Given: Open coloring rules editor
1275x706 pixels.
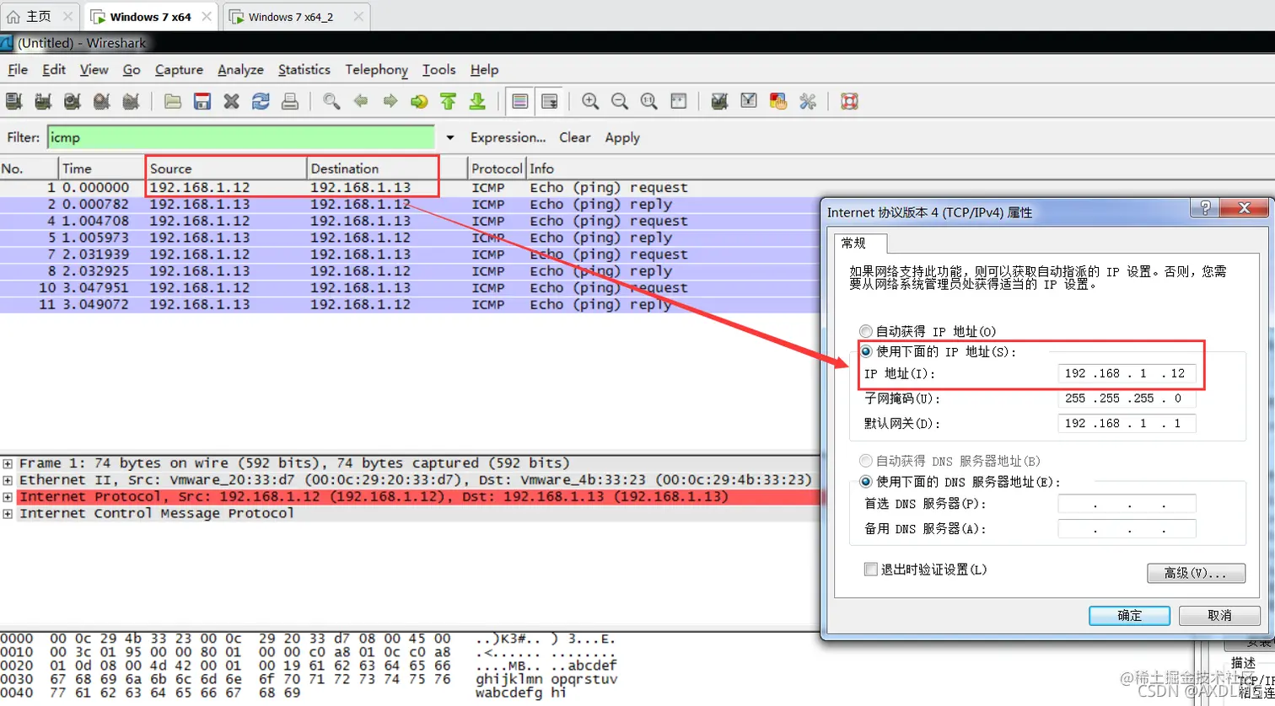Looking at the screenshot, I should click(x=778, y=102).
